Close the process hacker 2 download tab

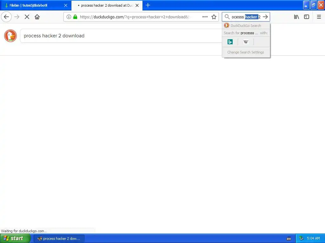pyautogui.click(x=137, y=5)
